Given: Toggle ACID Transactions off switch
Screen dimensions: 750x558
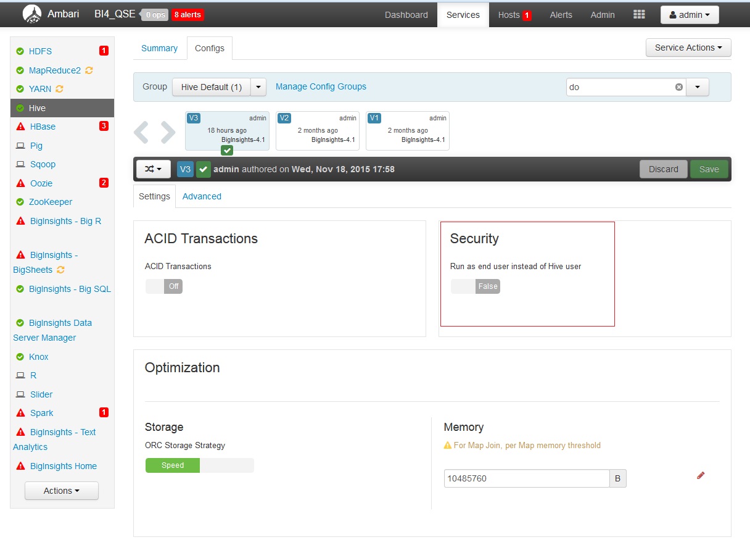Looking at the screenshot, I should [x=163, y=286].
